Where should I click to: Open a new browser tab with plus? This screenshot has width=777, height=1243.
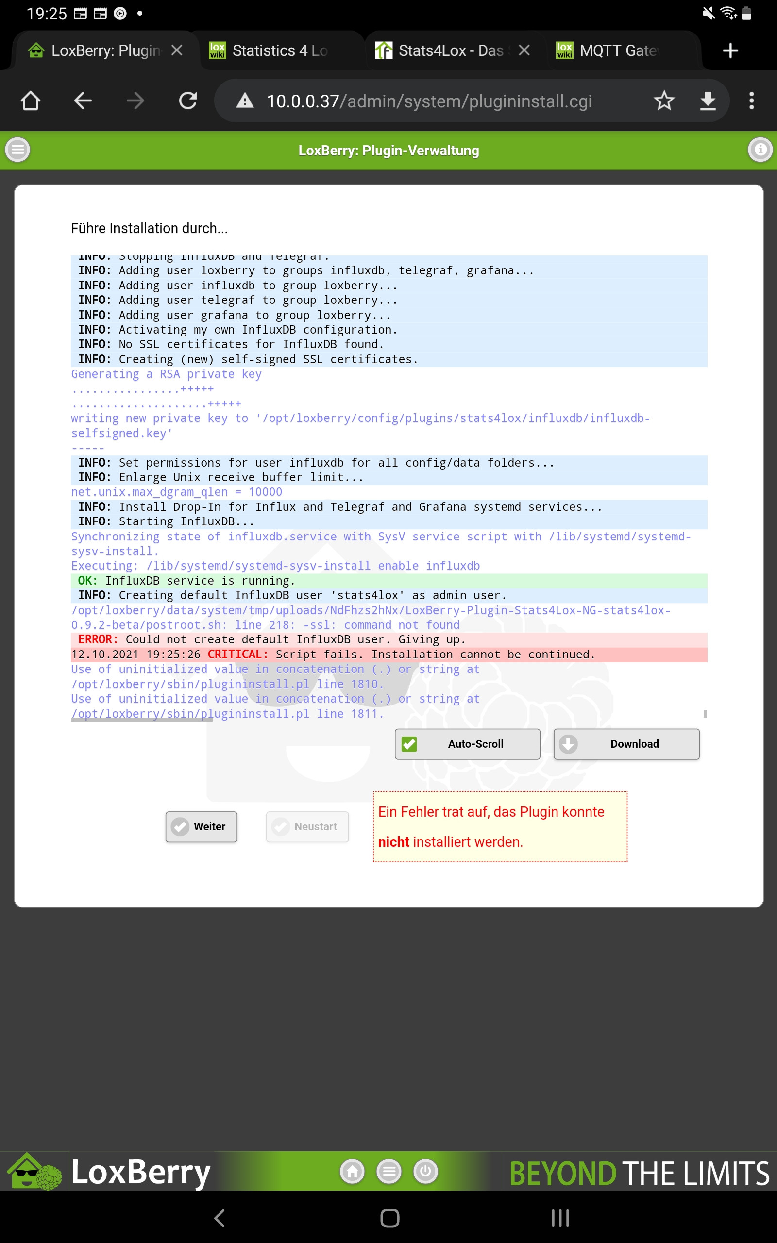(730, 50)
